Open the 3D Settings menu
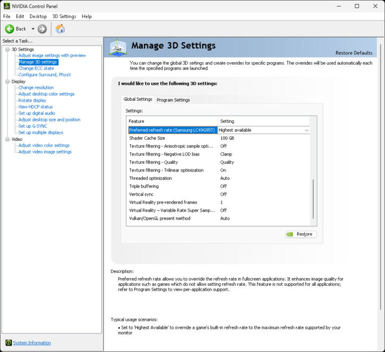Viewport: 385px width, 352px height. point(64,17)
